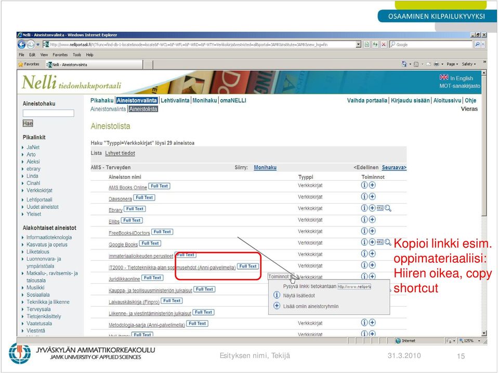Click the Print icon in command bar
Image resolution: width=499 pixels, height=373 pixels.
tap(436, 64)
